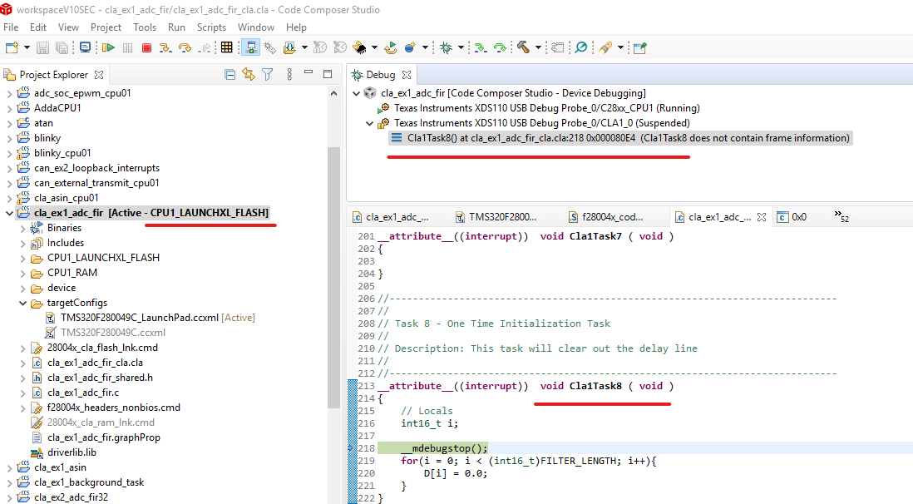Click the Project Explorer filter icon
This screenshot has height=504, width=913.
pyautogui.click(x=267, y=75)
